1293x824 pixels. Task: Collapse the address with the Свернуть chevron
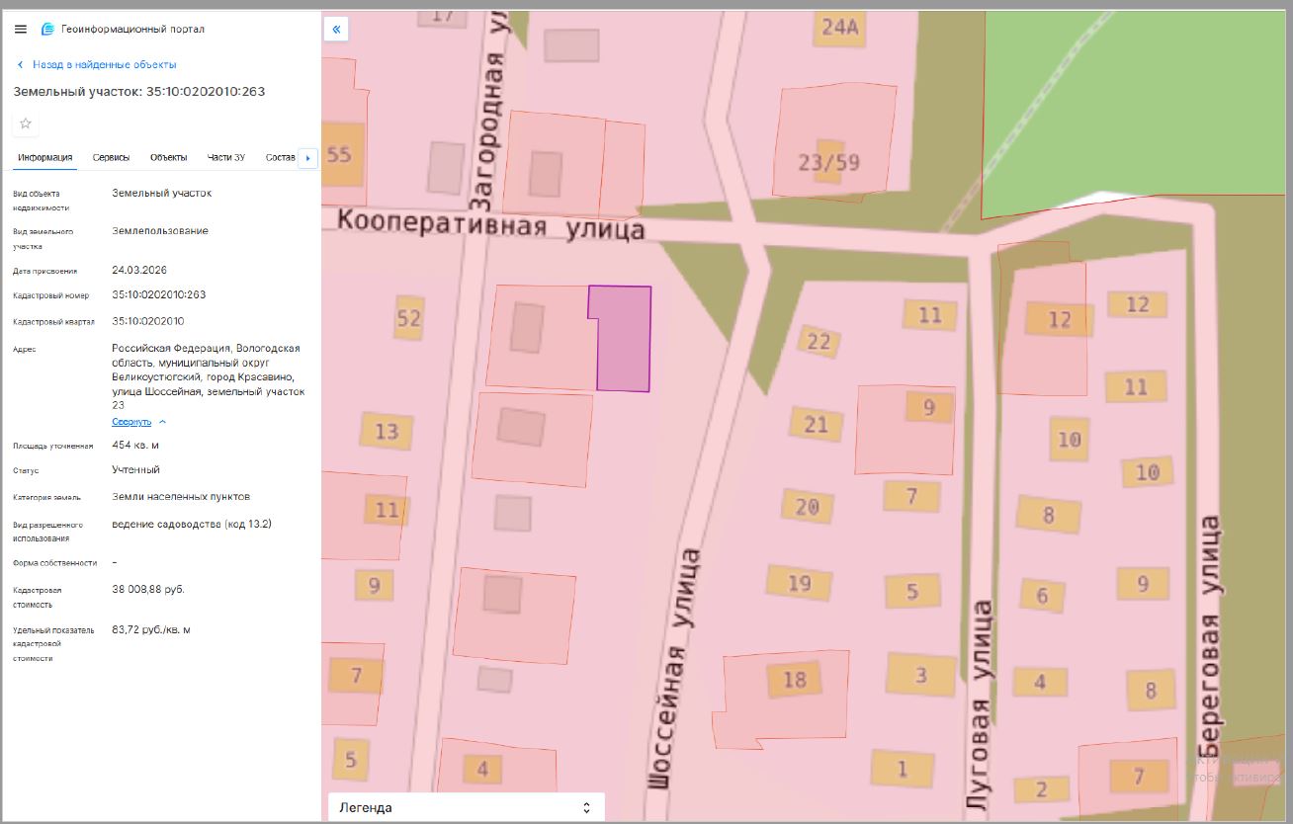pyautogui.click(x=163, y=422)
